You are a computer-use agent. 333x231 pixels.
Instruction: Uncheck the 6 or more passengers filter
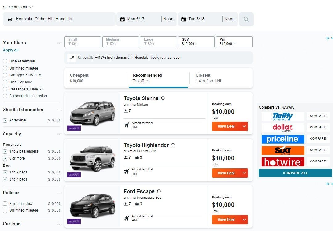[x=5, y=159]
